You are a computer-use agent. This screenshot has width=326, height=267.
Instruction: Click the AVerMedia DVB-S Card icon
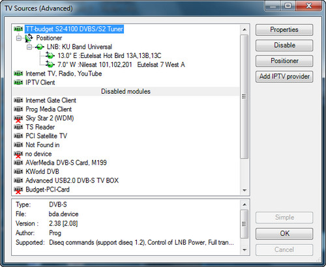tap(18, 163)
